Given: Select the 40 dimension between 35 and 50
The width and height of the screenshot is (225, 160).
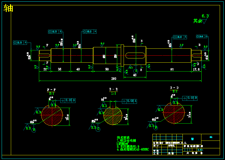Looking at the screenshot, I should (78, 69).
